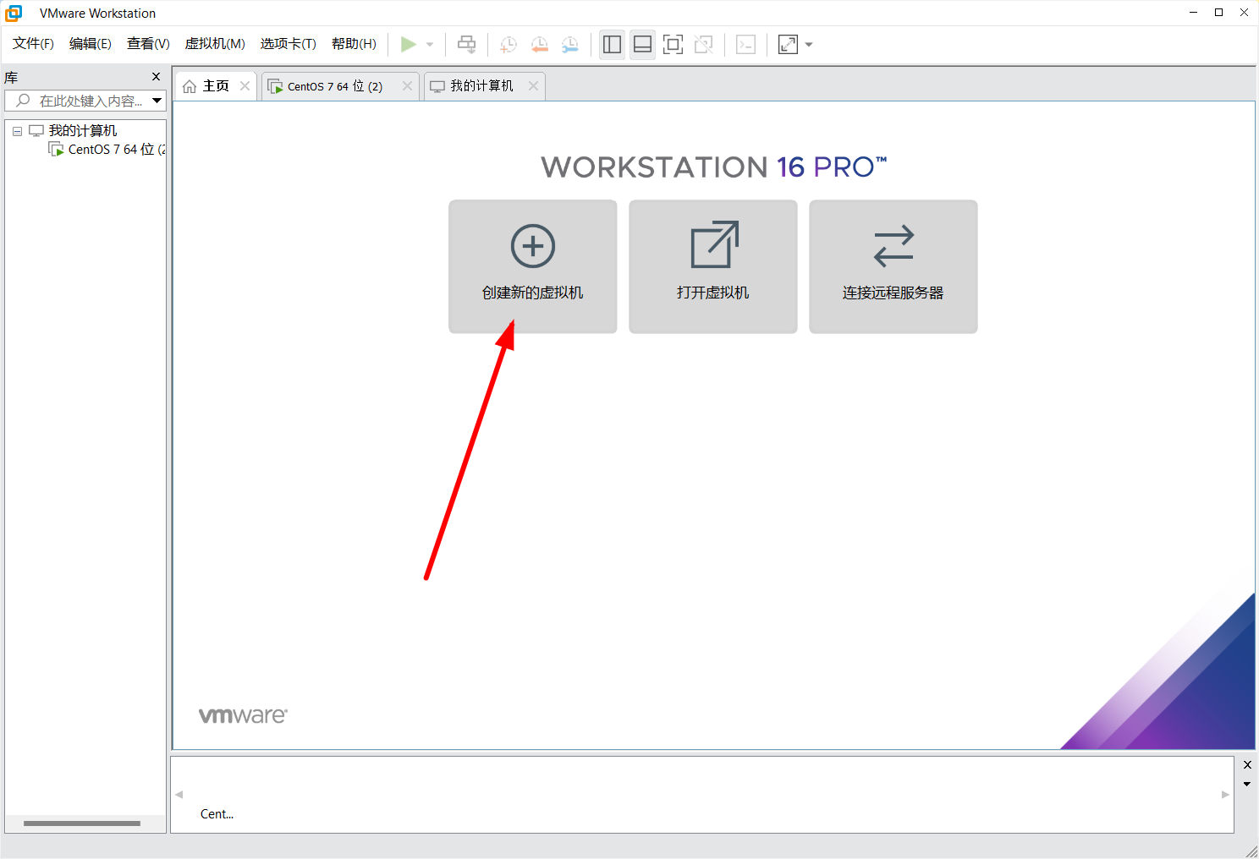Open the 编辑(E) menu

point(91,44)
